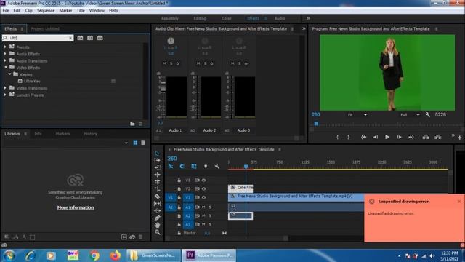Image resolution: width=465 pixels, height=262 pixels.
Task: Open the Sequence menu
Action: (46, 10)
